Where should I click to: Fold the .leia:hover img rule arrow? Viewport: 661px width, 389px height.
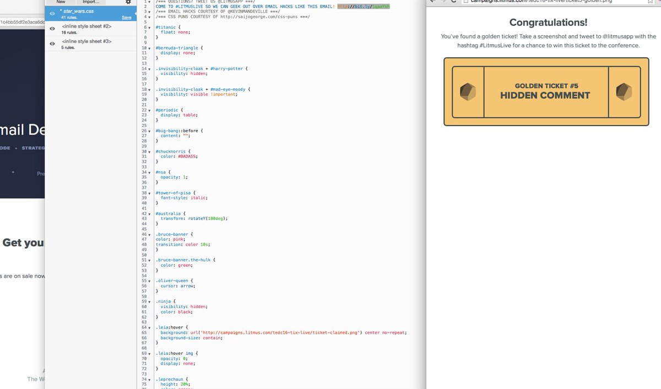click(149, 353)
